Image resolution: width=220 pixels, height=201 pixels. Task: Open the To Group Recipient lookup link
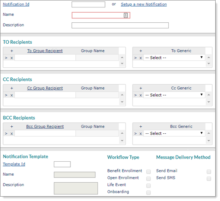tap(45, 51)
